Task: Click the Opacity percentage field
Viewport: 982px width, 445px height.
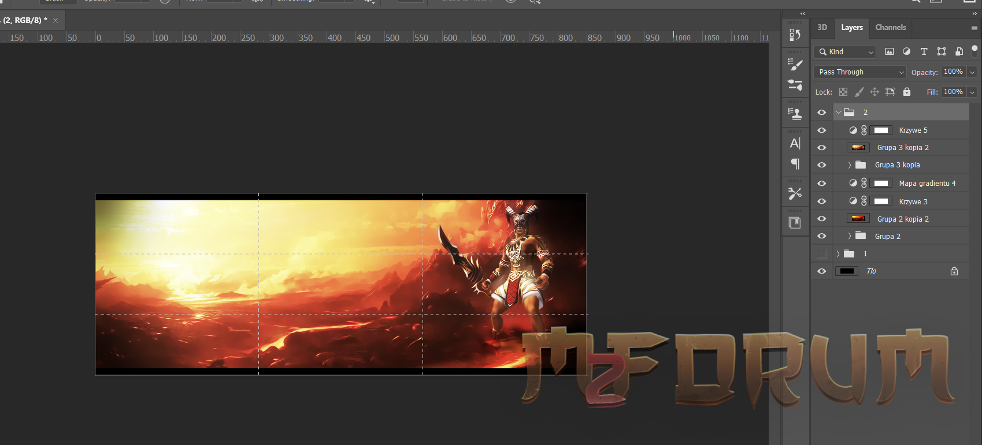Action: (x=953, y=72)
